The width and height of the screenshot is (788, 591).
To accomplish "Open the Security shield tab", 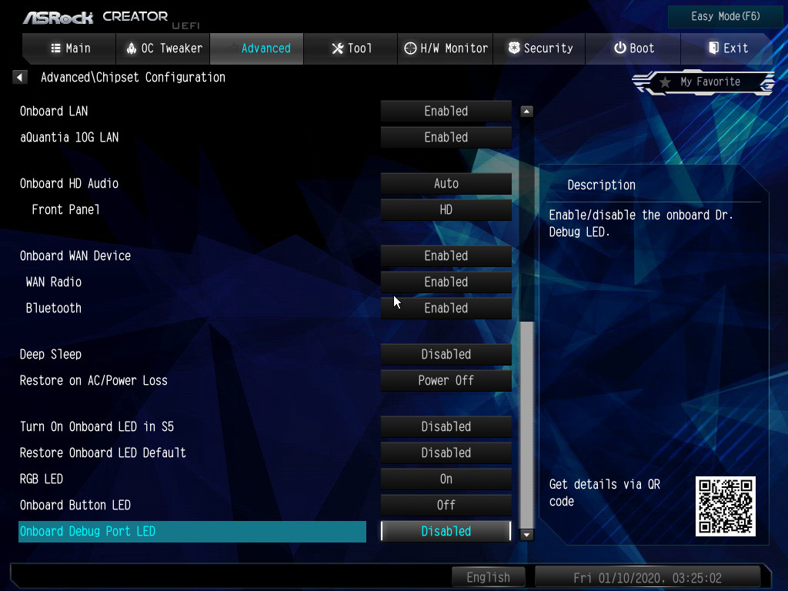I will click(x=540, y=48).
